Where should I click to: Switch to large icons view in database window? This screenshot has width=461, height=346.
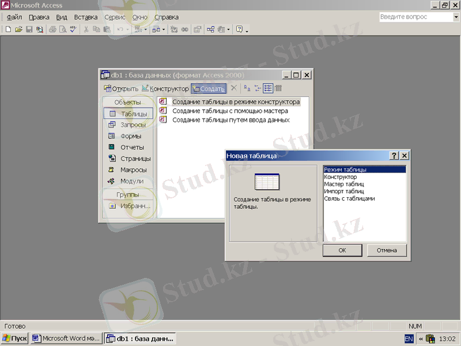[x=247, y=89]
